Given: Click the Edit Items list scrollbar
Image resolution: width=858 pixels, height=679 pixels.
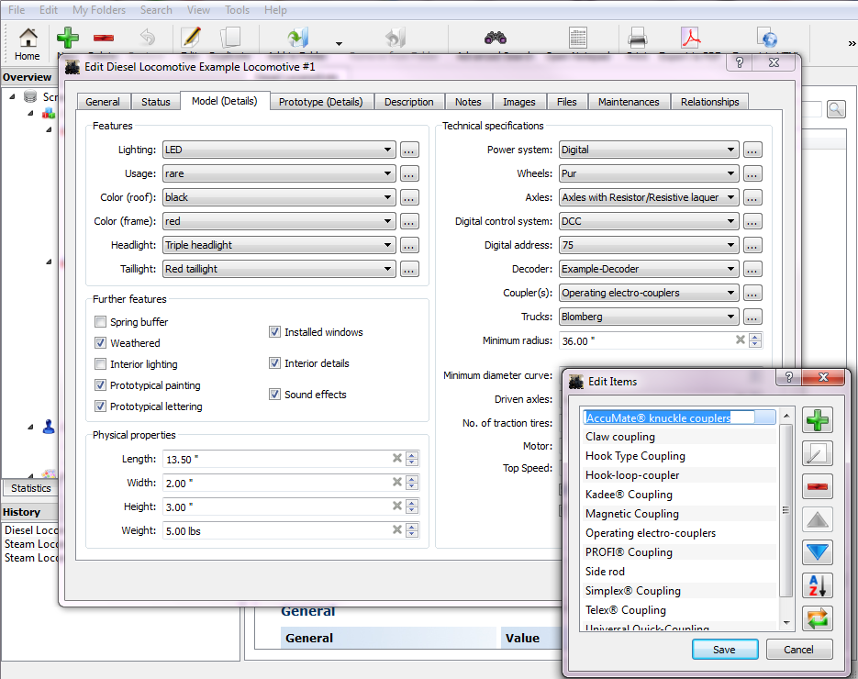Looking at the screenshot, I should pos(786,510).
